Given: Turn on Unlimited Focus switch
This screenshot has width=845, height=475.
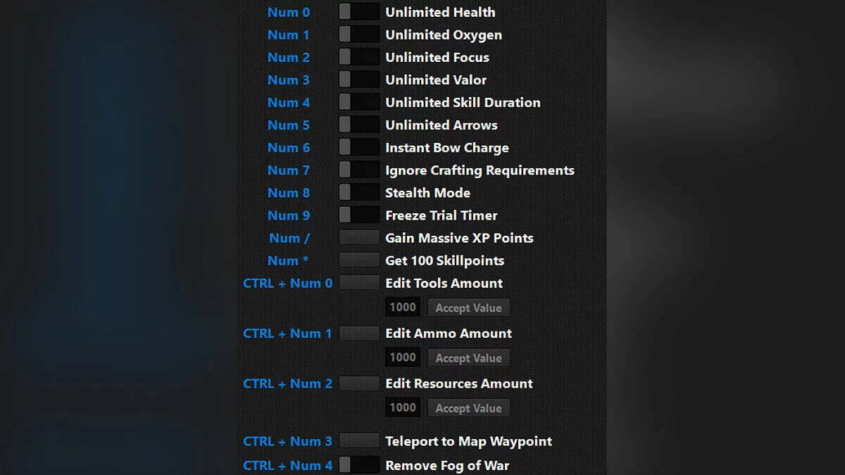Looking at the screenshot, I should [x=359, y=57].
